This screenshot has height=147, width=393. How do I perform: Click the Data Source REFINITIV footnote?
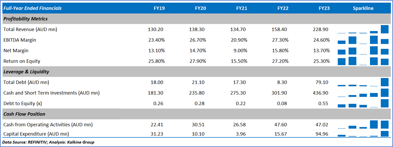[x=48, y=142]
